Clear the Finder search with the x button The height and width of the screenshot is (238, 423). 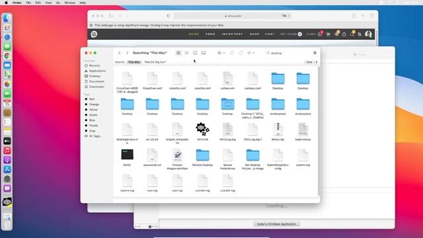[315, 53]
